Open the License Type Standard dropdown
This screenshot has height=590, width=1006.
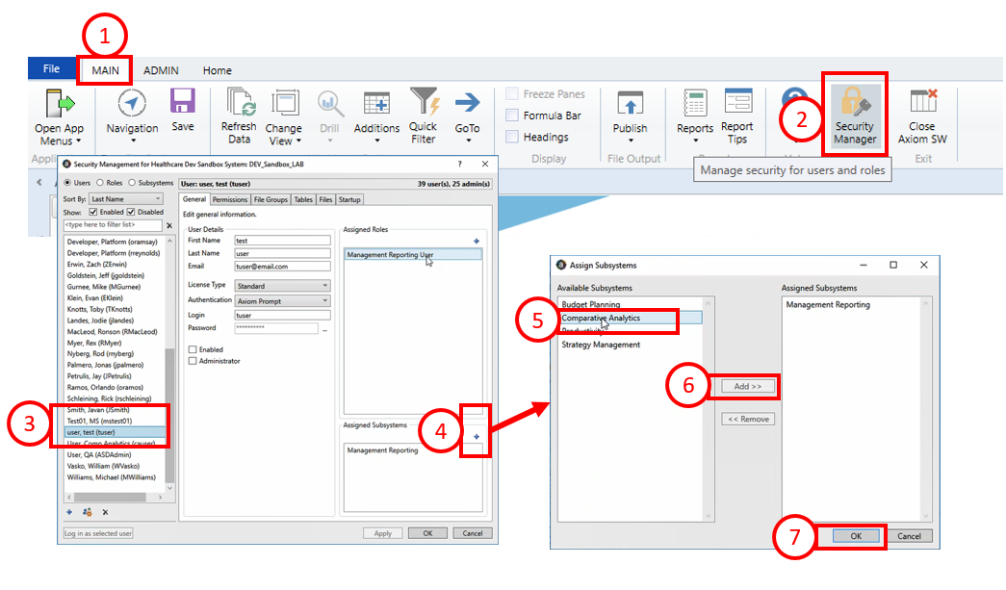click(x=283, y=286)
